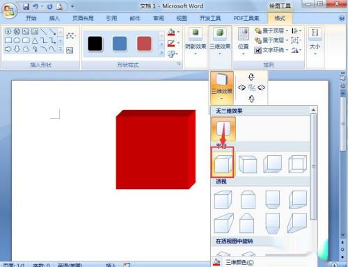The width and height of the screenshot is (348, 267).
Task: Click the Office button logo
Action: (x=9, y=10)
